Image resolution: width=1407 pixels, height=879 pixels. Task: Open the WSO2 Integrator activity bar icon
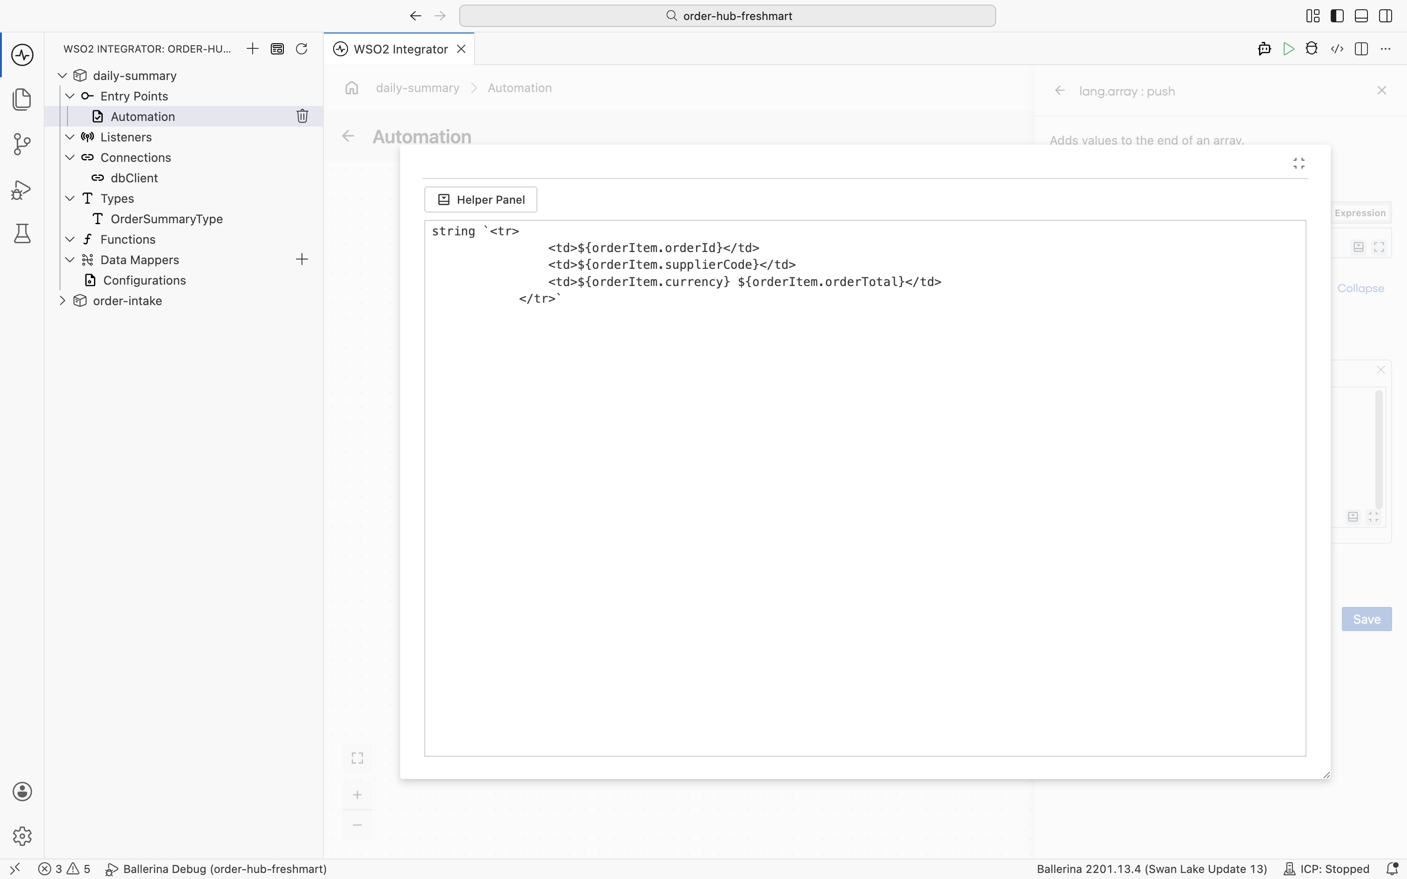22,55
